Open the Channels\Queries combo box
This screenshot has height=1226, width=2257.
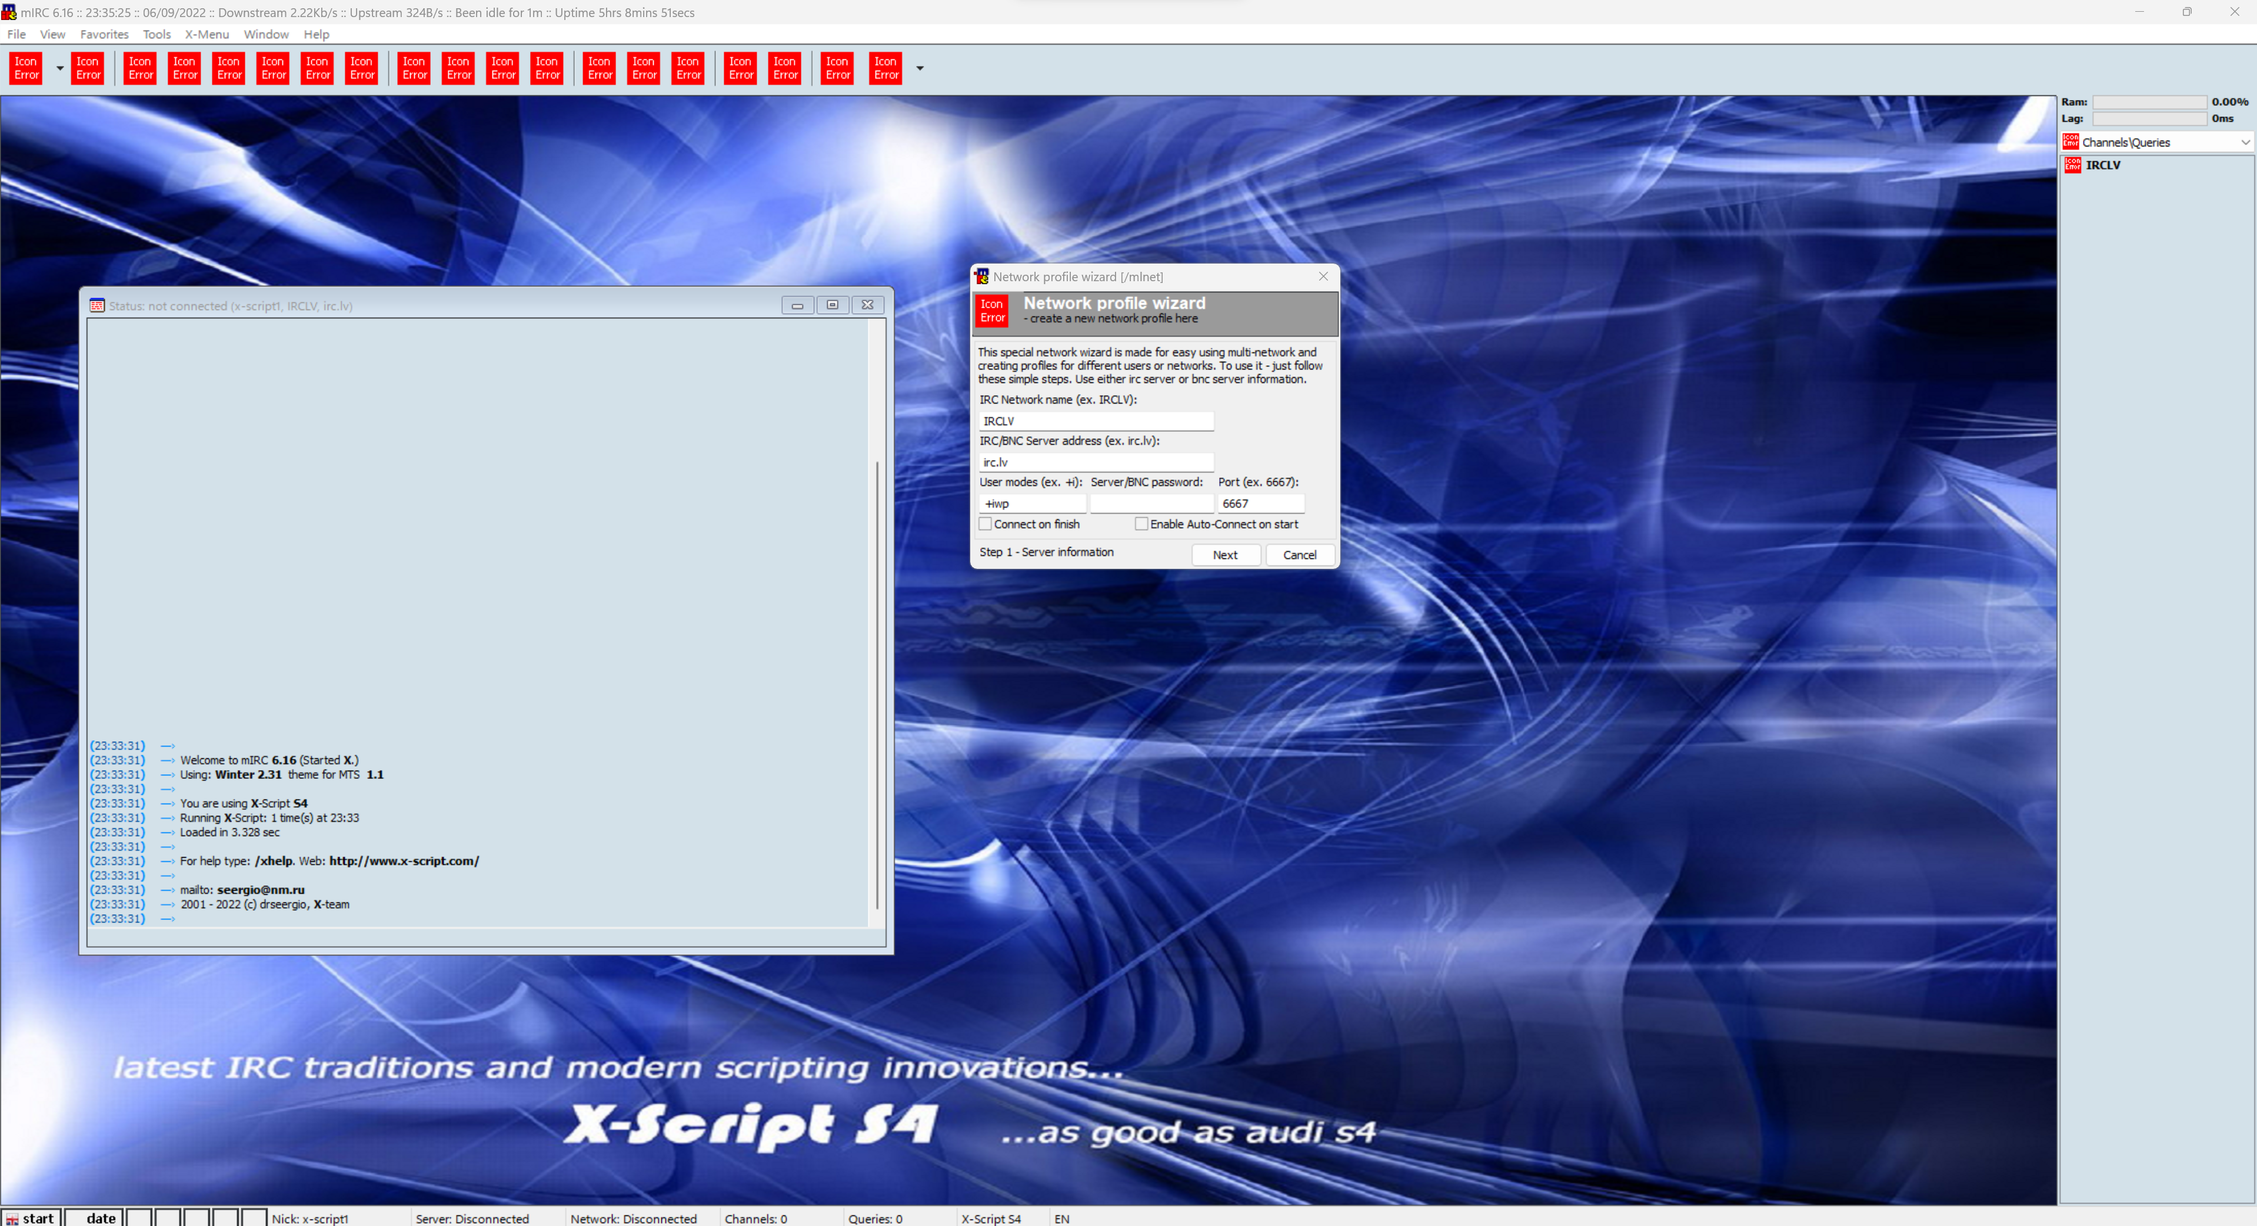(x=2245, y=142)
